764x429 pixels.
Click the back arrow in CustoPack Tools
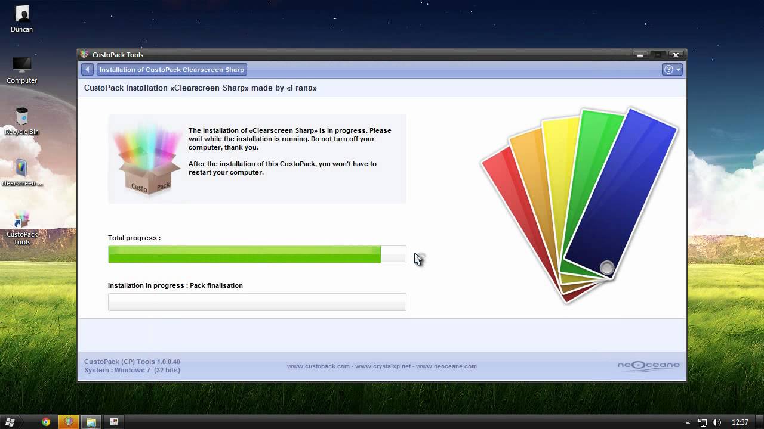click(87, 70)
